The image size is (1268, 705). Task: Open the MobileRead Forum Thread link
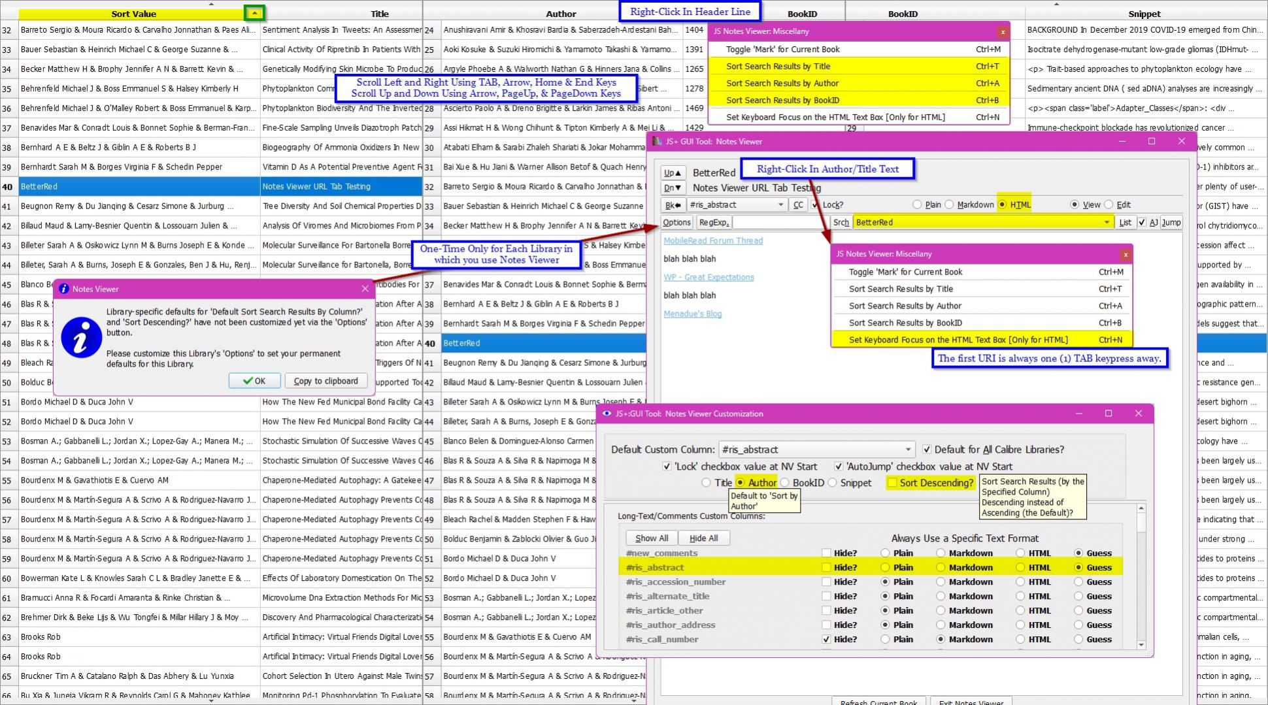coord(713,240)
